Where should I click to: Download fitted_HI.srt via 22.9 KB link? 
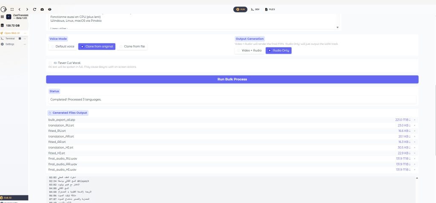[404, 153]
